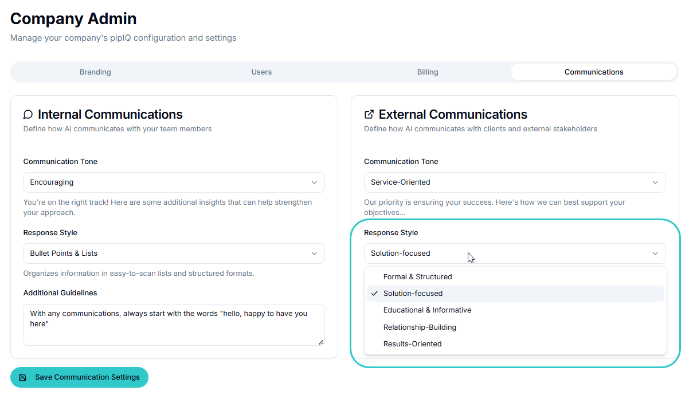Click the External Communications link icon
This screenshot has width=689, height=402.
pos(369,115)
